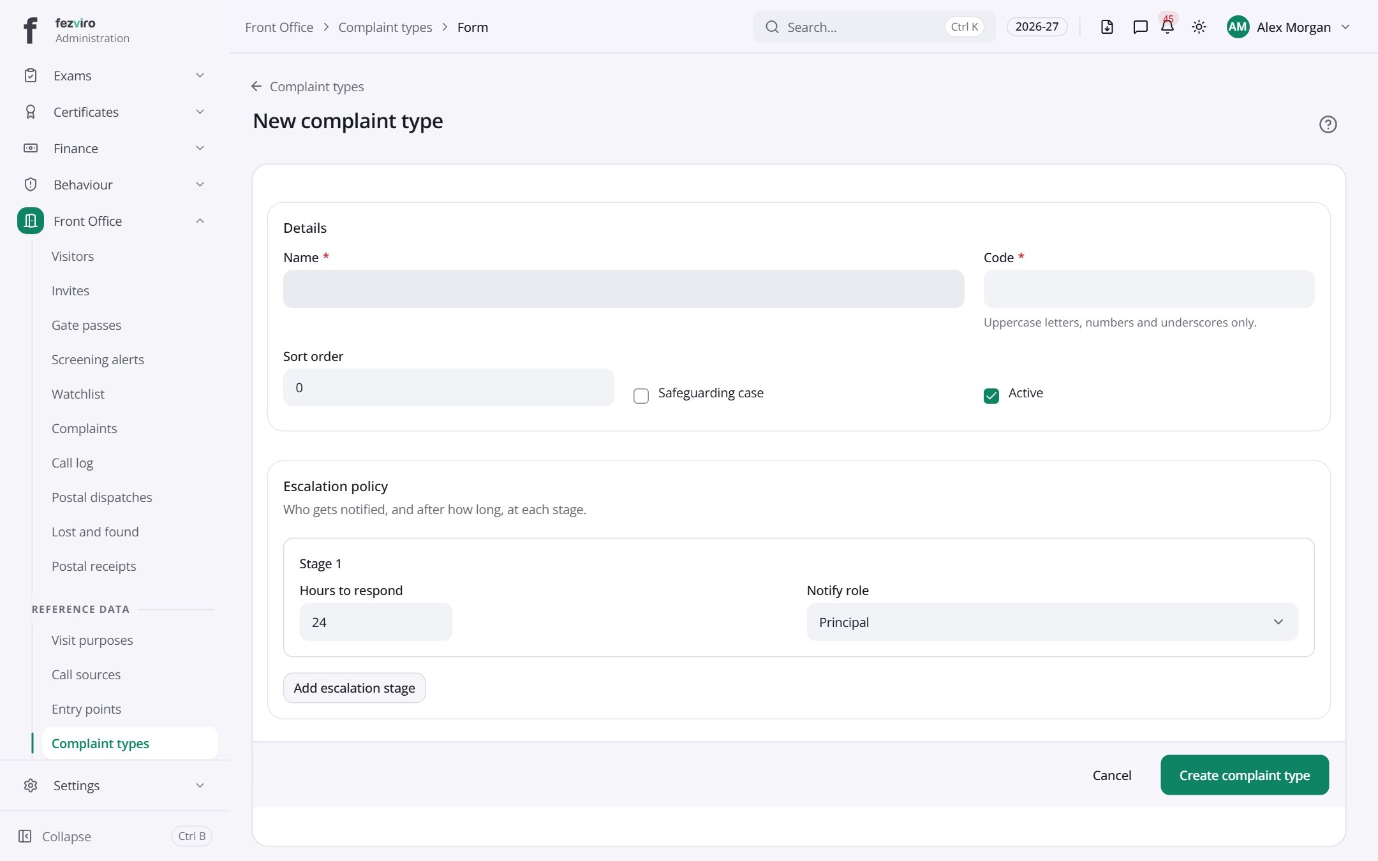Image resolution: width=1378 pixels, height=861 pixels.
Task: Click Add escalation stage button
Action: 354,688
